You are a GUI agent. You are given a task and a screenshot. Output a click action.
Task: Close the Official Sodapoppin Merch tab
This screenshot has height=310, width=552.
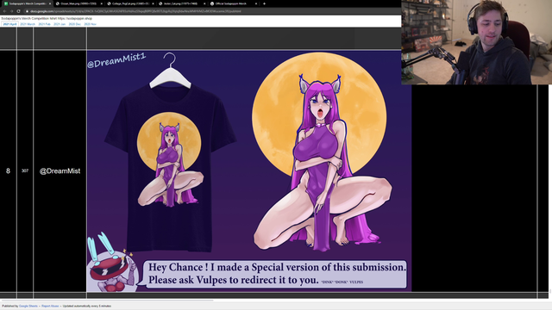pyautogui.click(x=256, y=3)
